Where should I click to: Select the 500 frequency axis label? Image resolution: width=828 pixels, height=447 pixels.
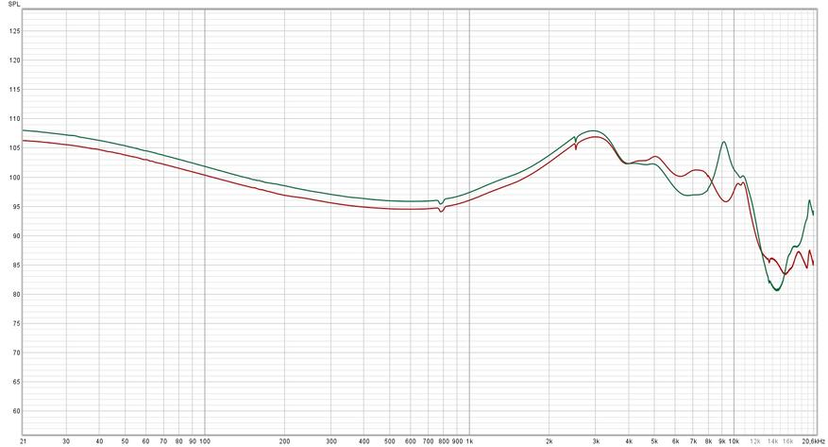[390, 441]
